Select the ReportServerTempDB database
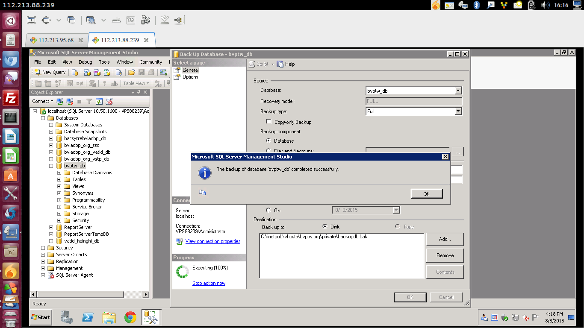 pyautogui.click(x=86, y=234)
